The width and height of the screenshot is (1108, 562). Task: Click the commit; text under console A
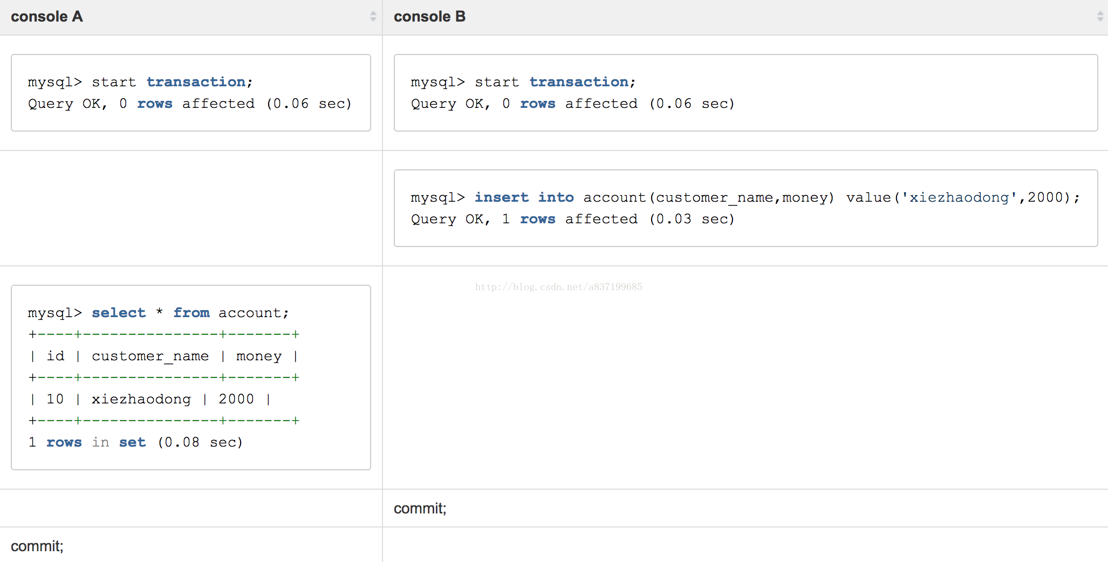(37, 546)
